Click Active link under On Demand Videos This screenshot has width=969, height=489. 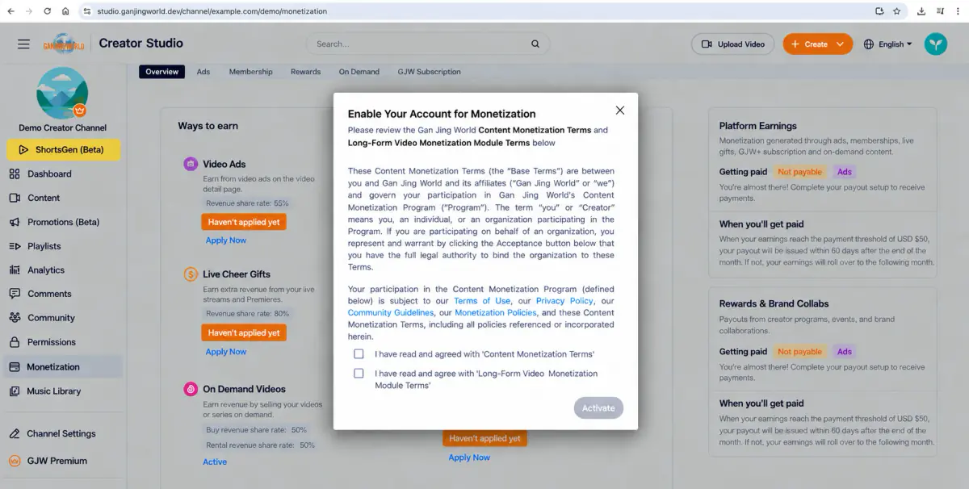[x=215, y=462]
